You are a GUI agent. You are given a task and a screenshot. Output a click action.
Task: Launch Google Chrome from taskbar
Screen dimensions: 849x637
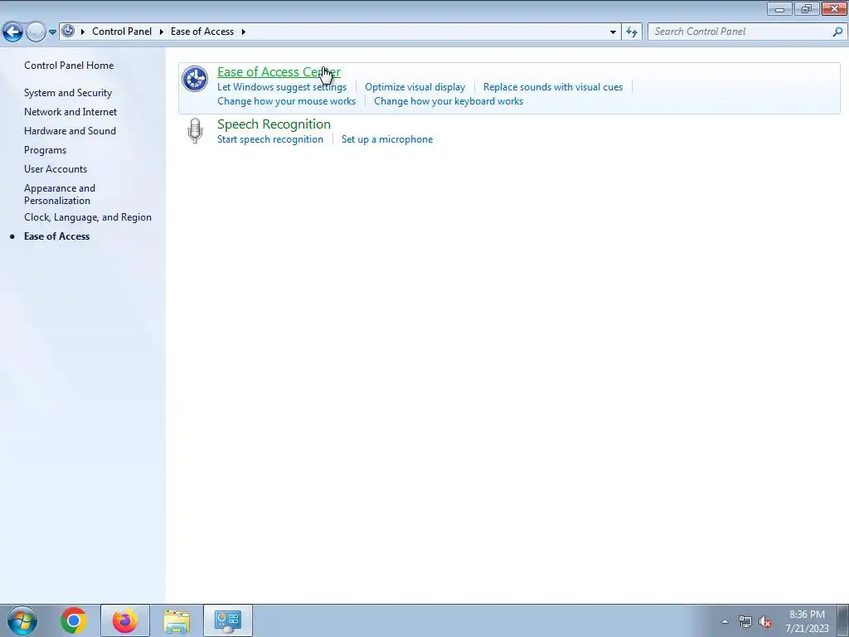tap(74, 620)
